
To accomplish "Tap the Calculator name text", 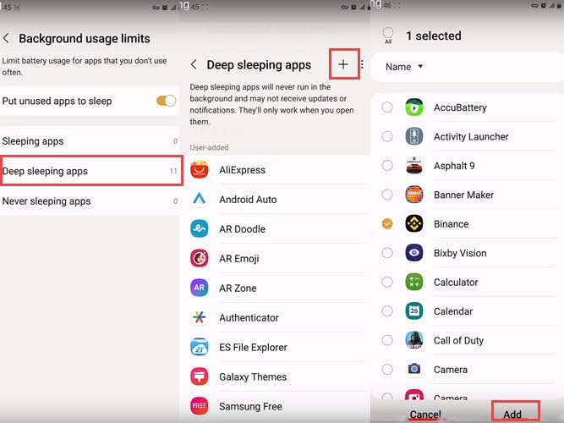I will tap(456, 283).
